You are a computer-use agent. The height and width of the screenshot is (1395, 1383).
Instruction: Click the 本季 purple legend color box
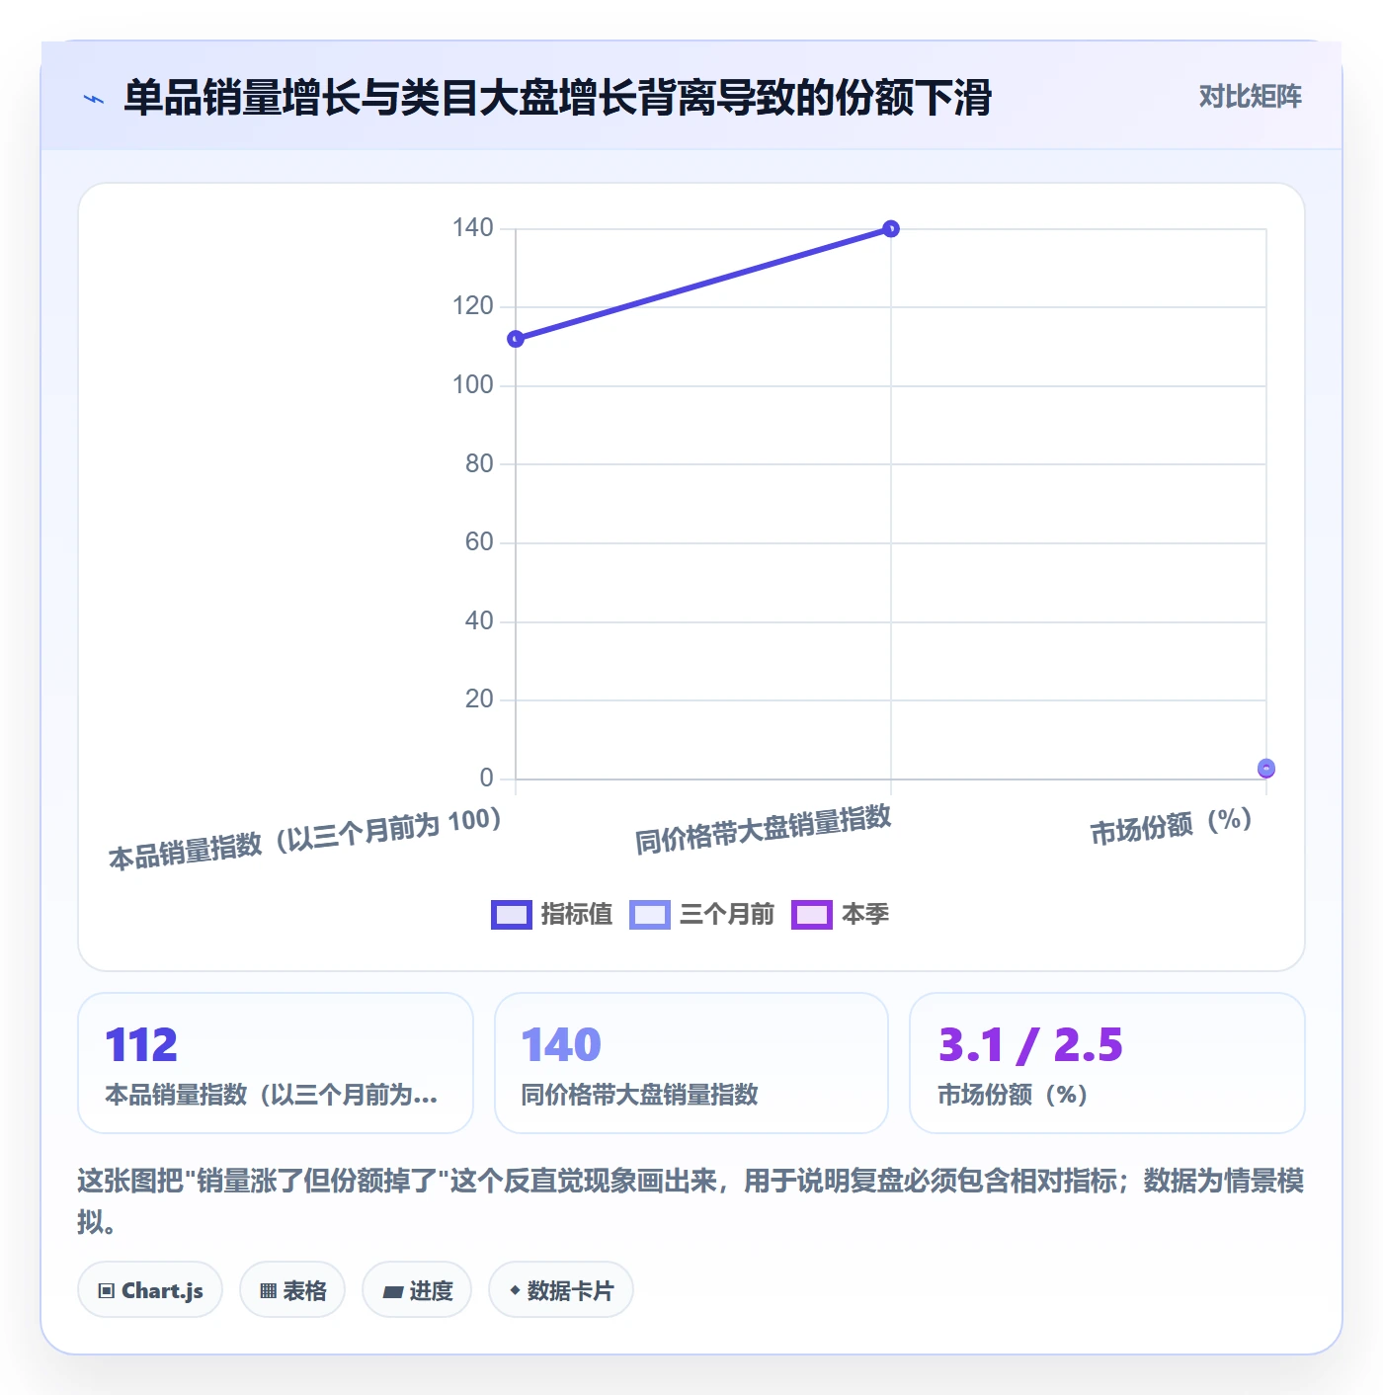[x=812, y=915]
